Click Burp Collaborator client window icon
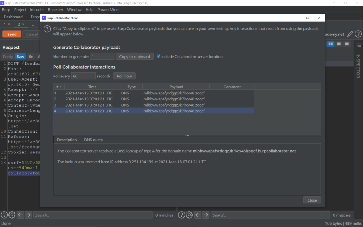The height and width of the screenshot is (227, 363). [x=44, y=18]
